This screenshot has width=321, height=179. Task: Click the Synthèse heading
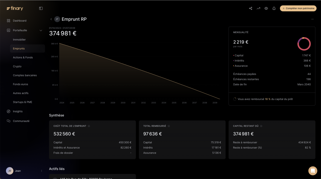click(56, 115)
